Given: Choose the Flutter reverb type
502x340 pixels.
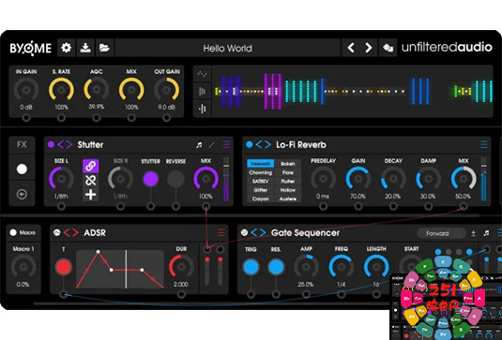Looking at the screenshot, I should coord(287,181).
